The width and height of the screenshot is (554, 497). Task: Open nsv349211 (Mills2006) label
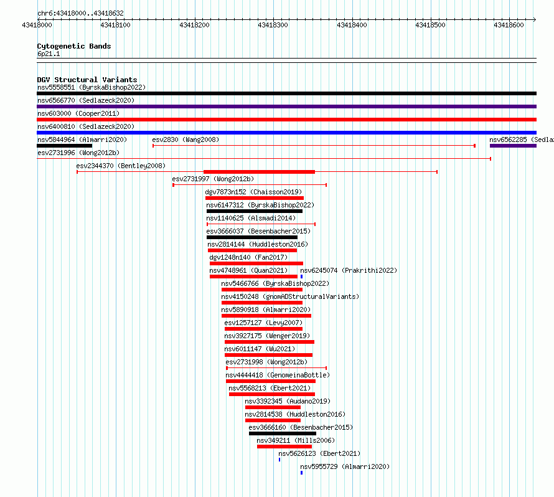click(x=296, y=440)
